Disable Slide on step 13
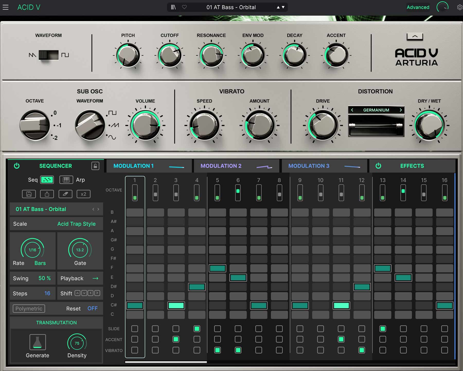This screenshot has width=463, height=371. click(x=382, y=329)
